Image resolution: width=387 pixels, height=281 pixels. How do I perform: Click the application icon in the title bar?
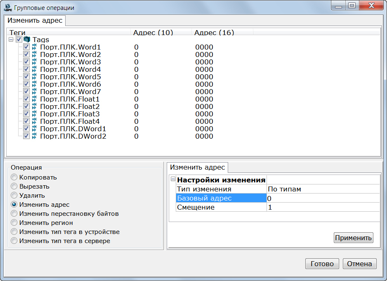click(8, 8)
